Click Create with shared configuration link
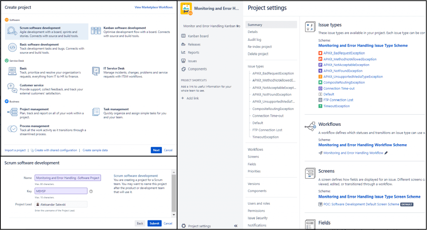This screenshot has height=230, width=427. pos(56,150)
